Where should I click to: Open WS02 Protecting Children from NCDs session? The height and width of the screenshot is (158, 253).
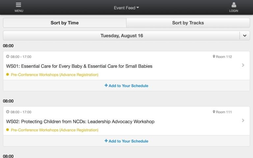(x=80, y=121)
